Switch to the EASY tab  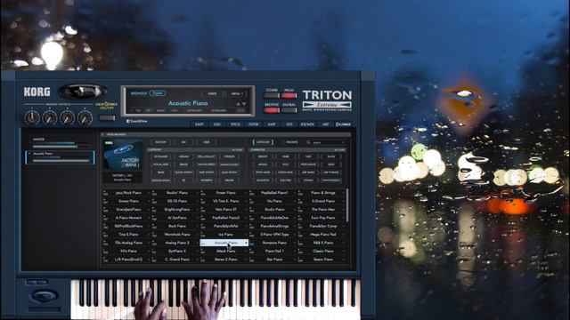[199, 124]
